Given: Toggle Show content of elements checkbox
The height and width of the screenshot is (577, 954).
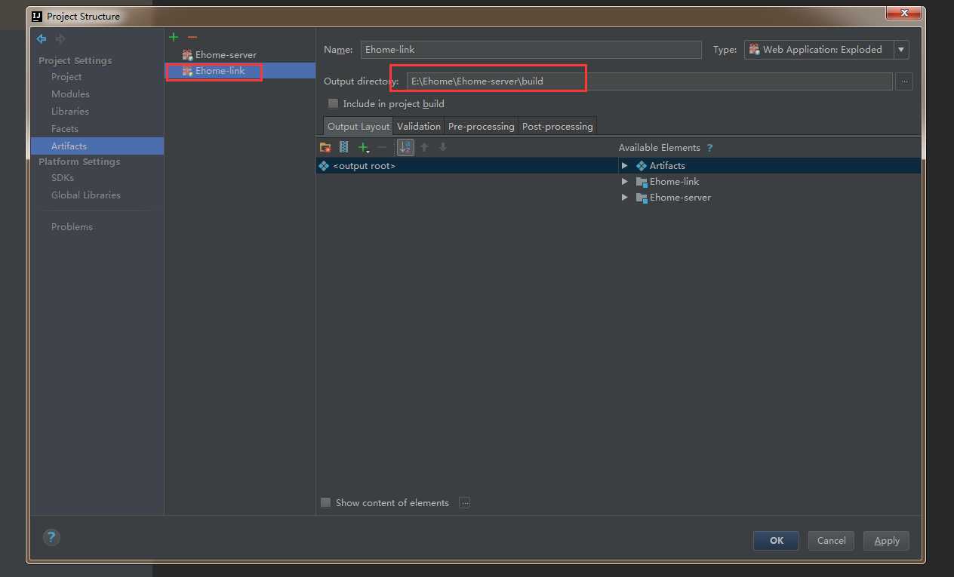Looking at the screenshot, I should tap(326, 502).
